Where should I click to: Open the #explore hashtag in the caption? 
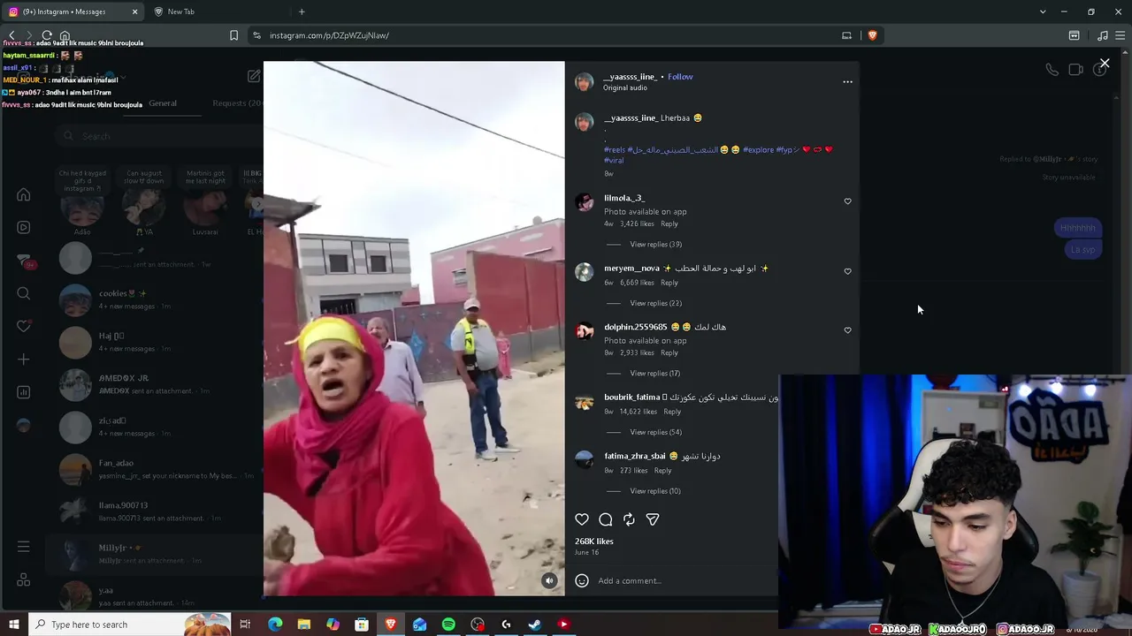point(758,150)
